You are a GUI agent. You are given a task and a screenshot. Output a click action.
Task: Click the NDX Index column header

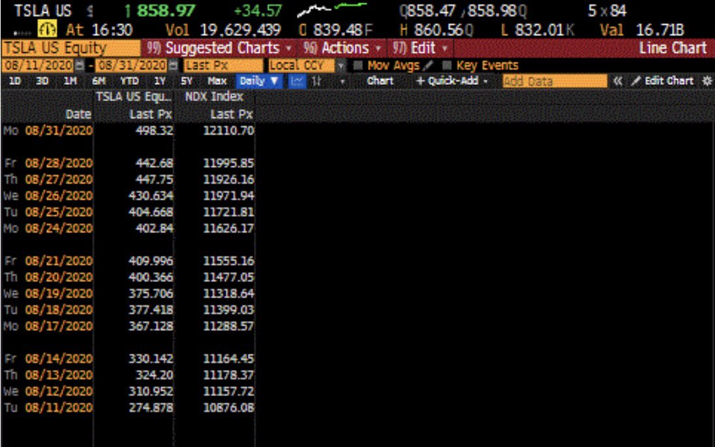click(x=214, y=97)
